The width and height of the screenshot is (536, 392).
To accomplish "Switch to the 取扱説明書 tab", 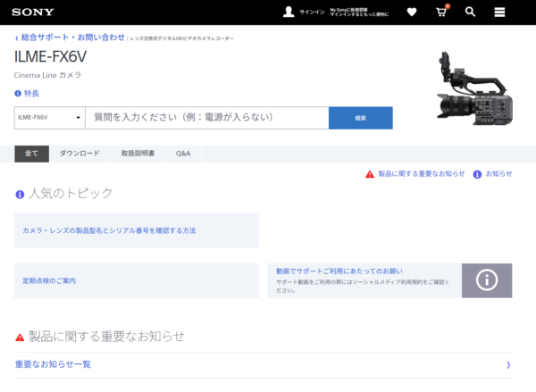I will [138, 154].
